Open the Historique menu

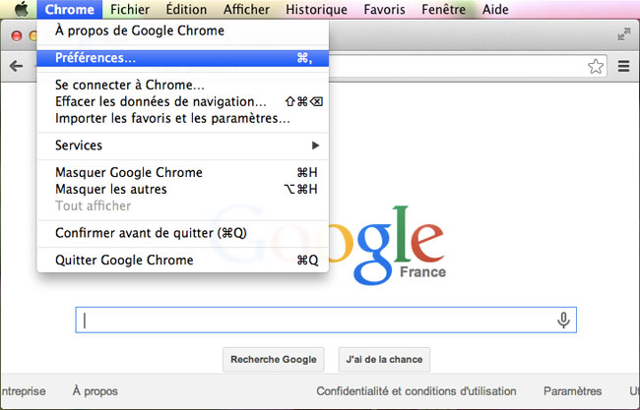[x=316, y=10]
